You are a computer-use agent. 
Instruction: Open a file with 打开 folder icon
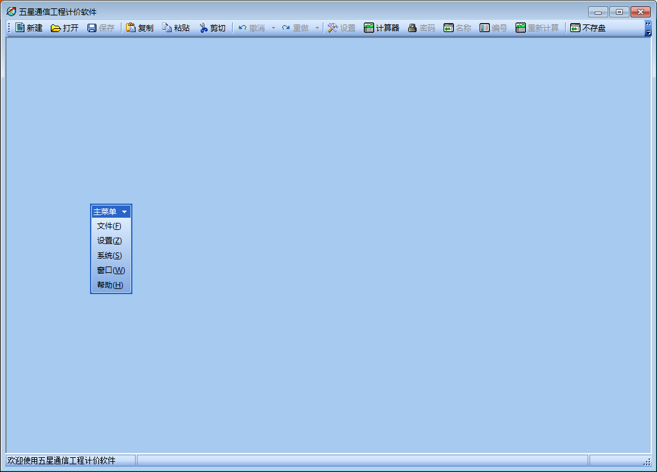[55, 28]
